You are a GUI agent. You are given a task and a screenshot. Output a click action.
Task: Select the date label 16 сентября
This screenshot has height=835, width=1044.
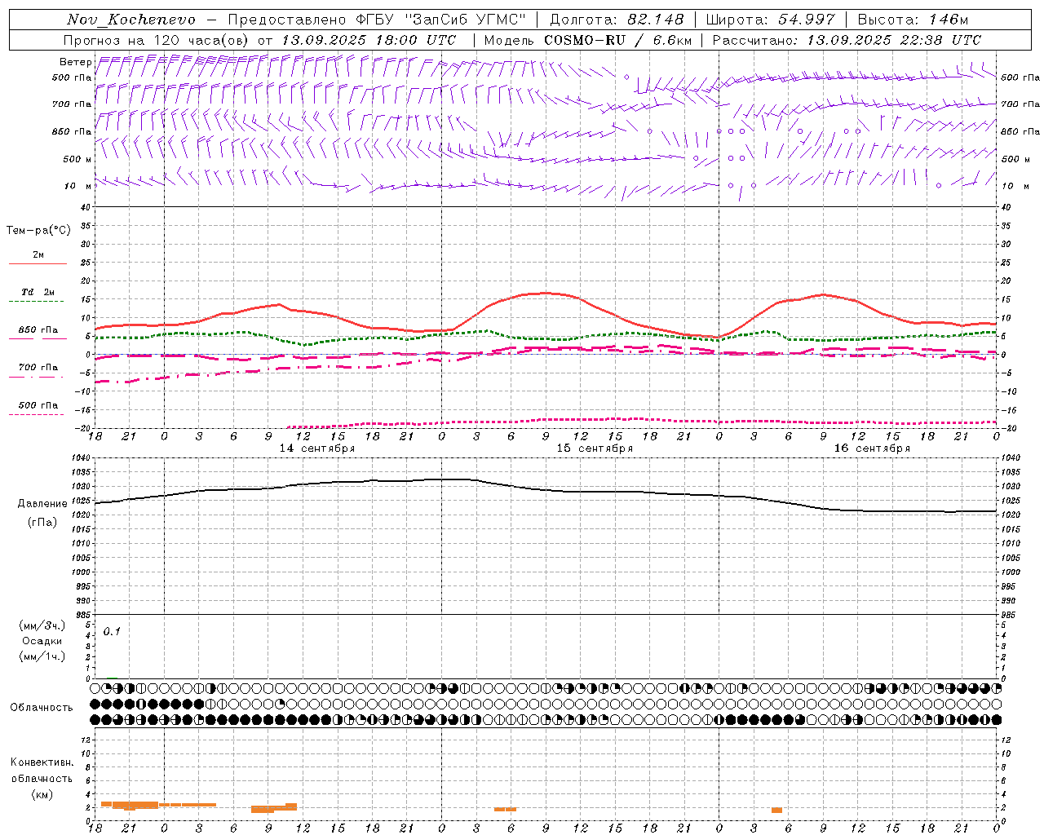pyautogui.click(x=872, y=448)
